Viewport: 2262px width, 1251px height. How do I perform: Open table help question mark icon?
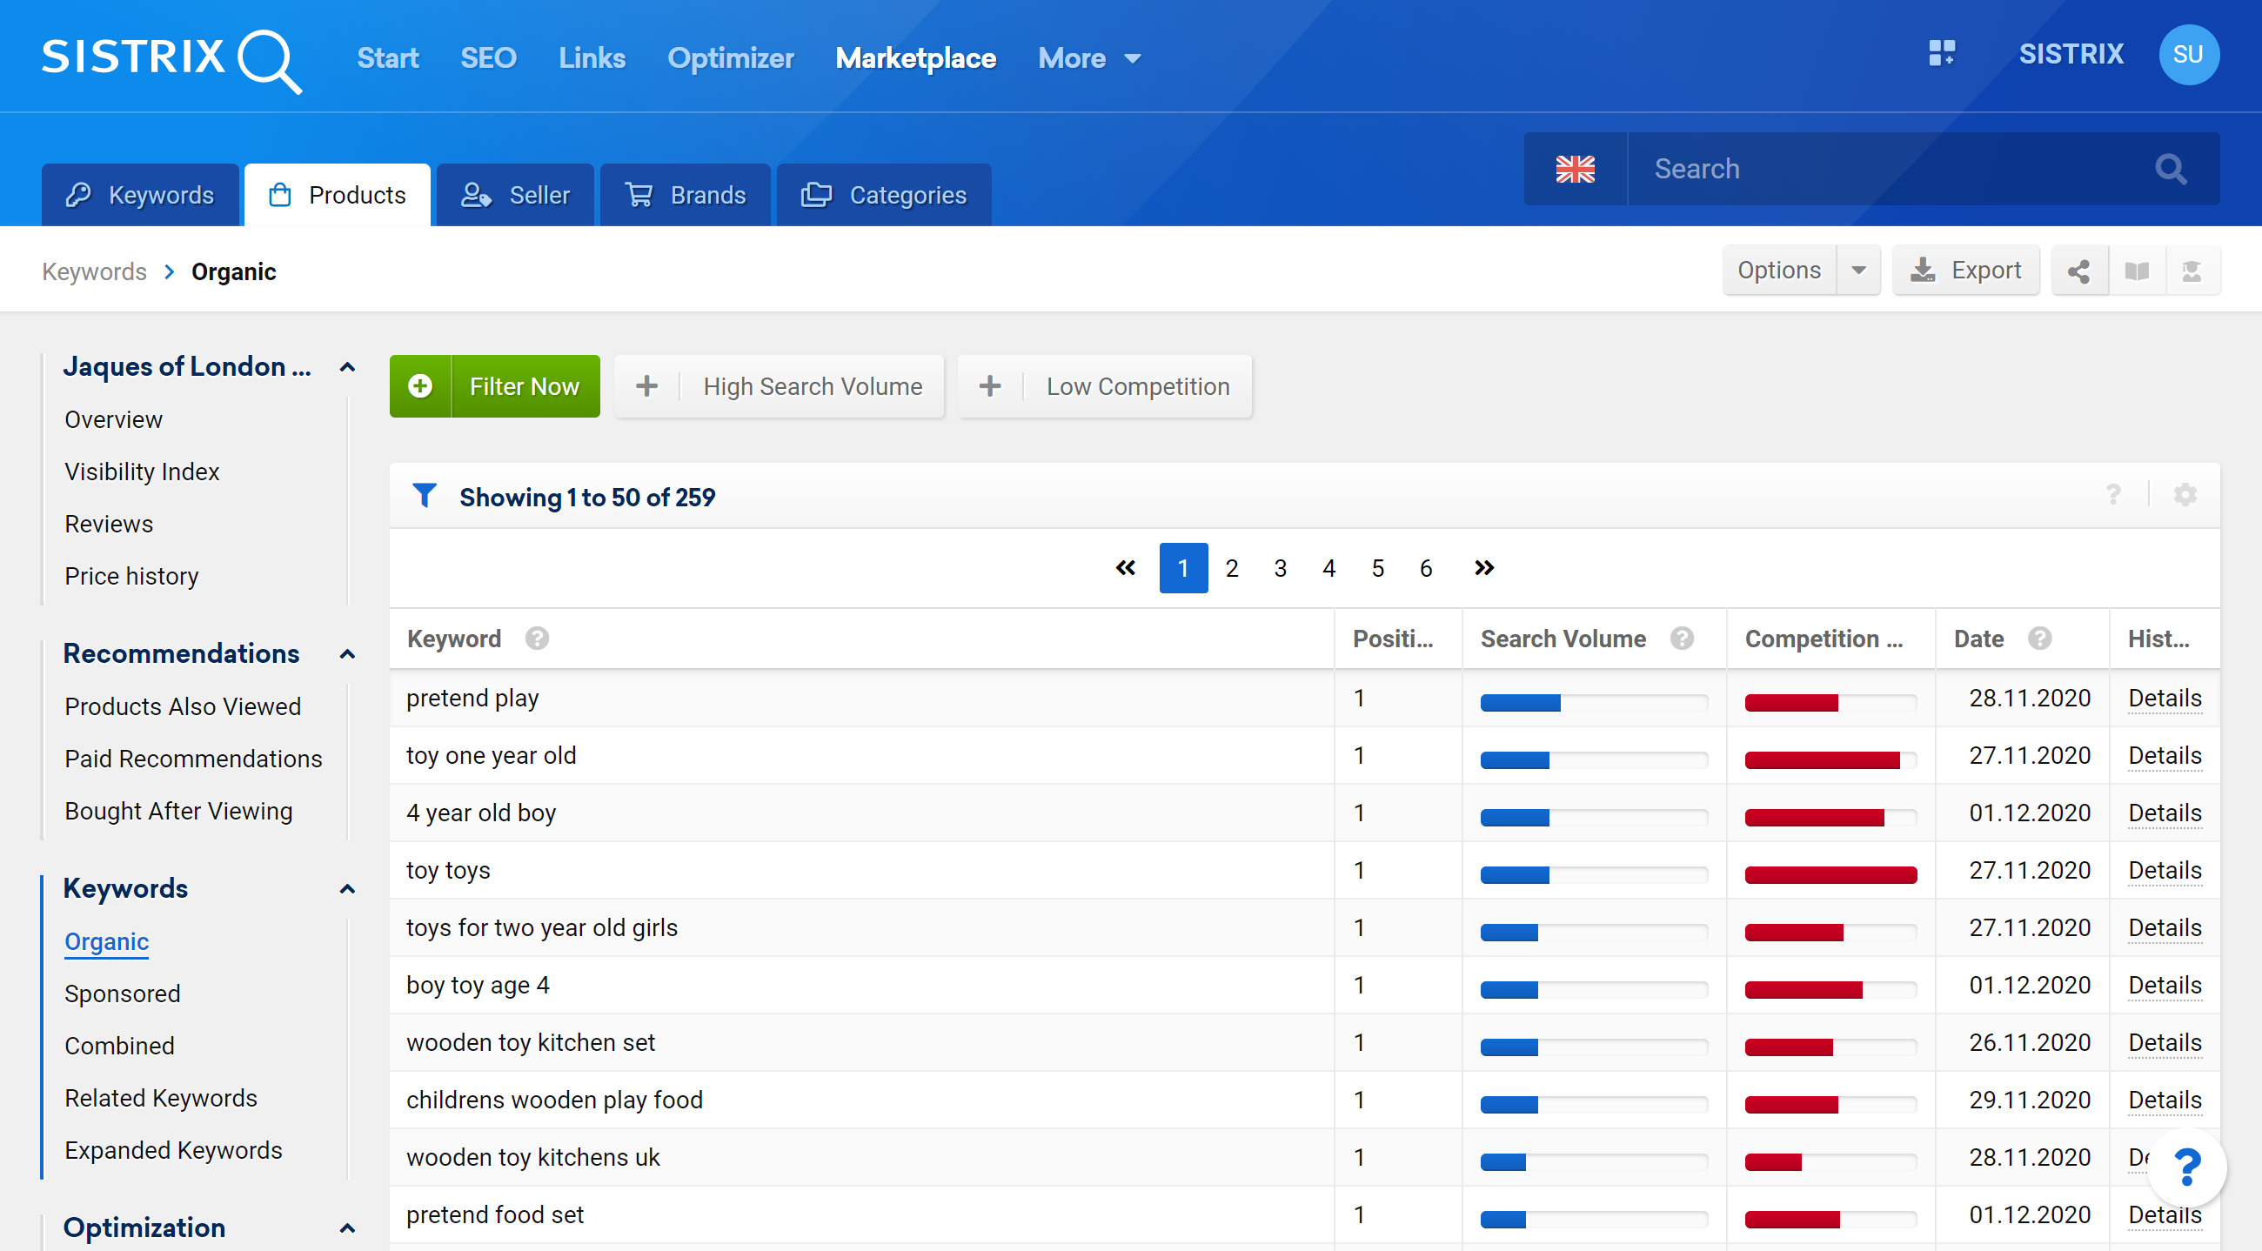click(2112, 495)
